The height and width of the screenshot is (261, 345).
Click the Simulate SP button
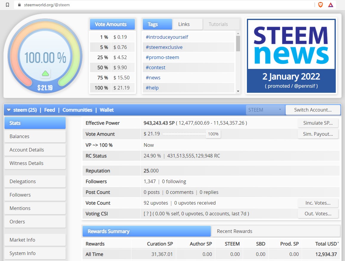coord(318,123)
